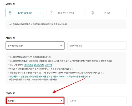Viewport: 132px width, 106px height.
Task: Click the teal 소액결제 restriction notice text
Action: pos(50,77)
